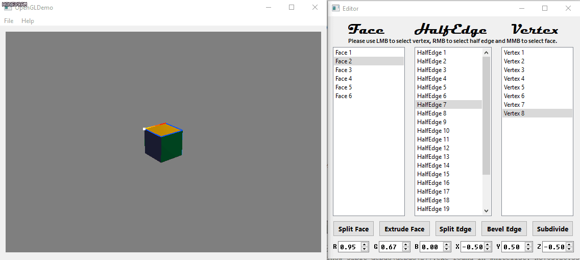Screen dimensions: 580x260
Task: Click the white selected vertex on the cube
Action: 144,129
